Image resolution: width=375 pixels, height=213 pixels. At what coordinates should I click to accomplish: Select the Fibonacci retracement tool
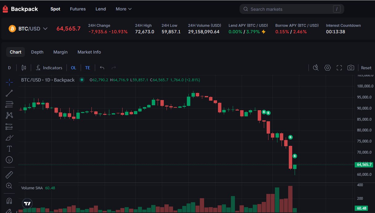(9, 104)
